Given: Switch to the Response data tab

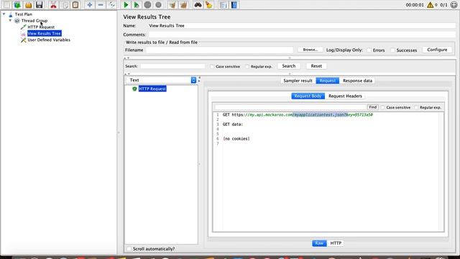Looking at the screenshot, I should click(357, 81).
